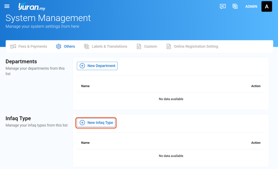
Task: Click the Others gear icon
Action: tap(59, 47)
